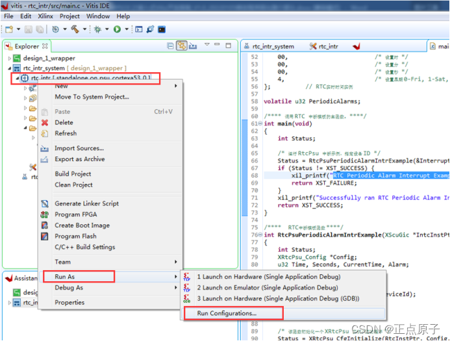Click the Create Boot Image icon
The height and width of the screenshot is (341, 450).
coord(45,225)
